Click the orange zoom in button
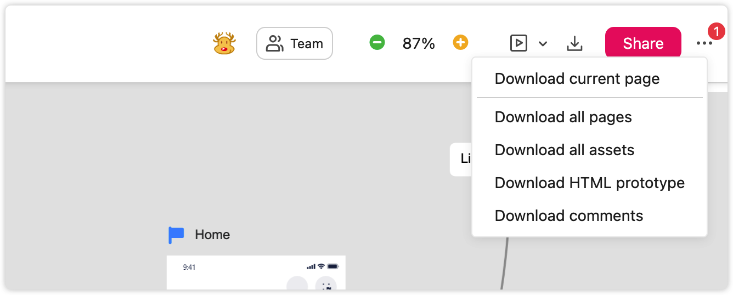Image resolution: width=733 pixels, height=295 pixels. pos(460,42)
